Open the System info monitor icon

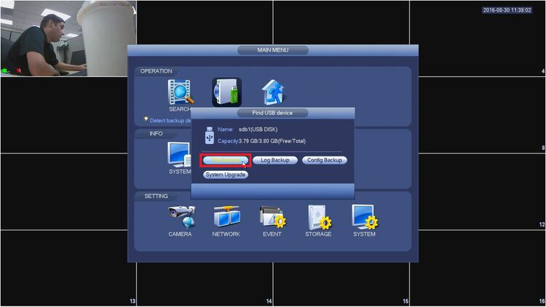pos(179,155)
